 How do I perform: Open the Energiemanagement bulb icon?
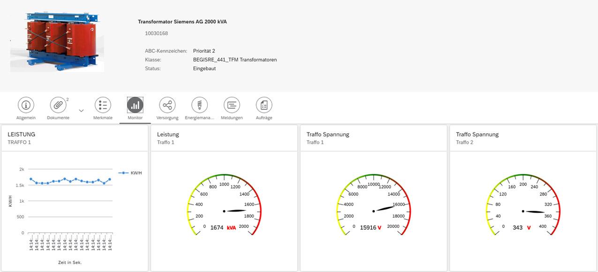coord(199,105)
